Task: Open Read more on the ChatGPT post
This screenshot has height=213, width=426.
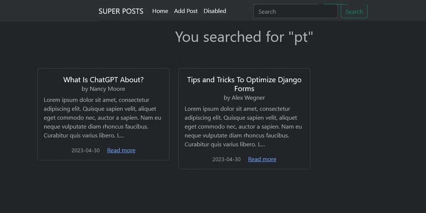Action: pyautogui.click(x=121, y=150)
